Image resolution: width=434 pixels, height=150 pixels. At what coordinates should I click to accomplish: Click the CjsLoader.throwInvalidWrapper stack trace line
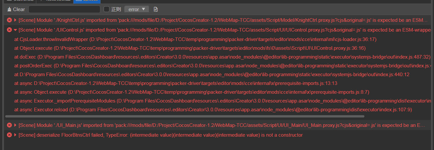(195, 39)
